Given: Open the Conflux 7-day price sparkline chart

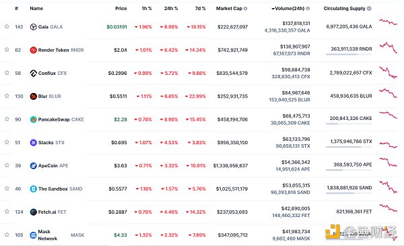Looking at the screenshot, I should pyautogui.click(x=388, y=73).
